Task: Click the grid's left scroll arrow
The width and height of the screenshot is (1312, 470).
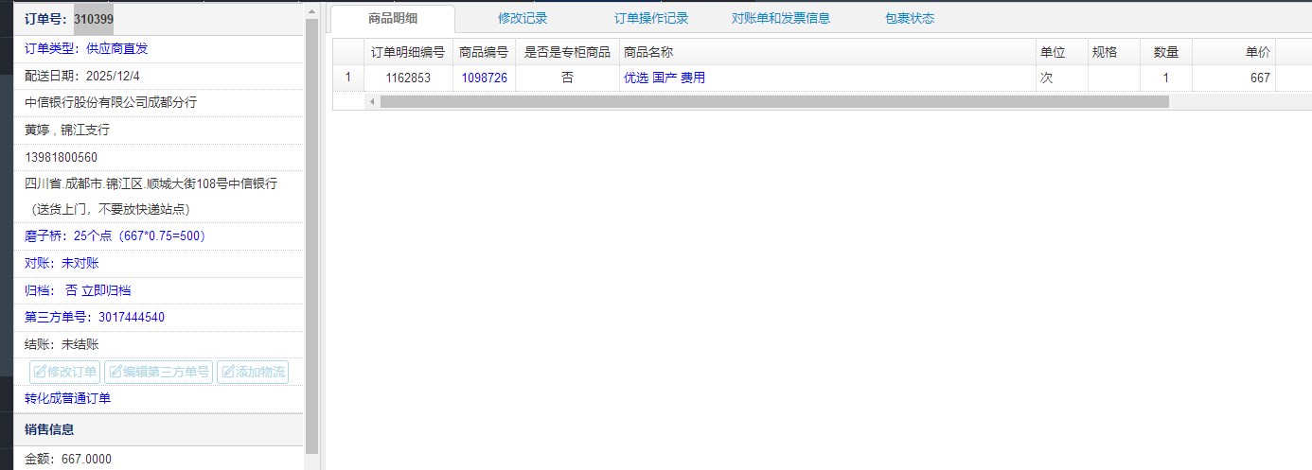Action: coord(372,101)
